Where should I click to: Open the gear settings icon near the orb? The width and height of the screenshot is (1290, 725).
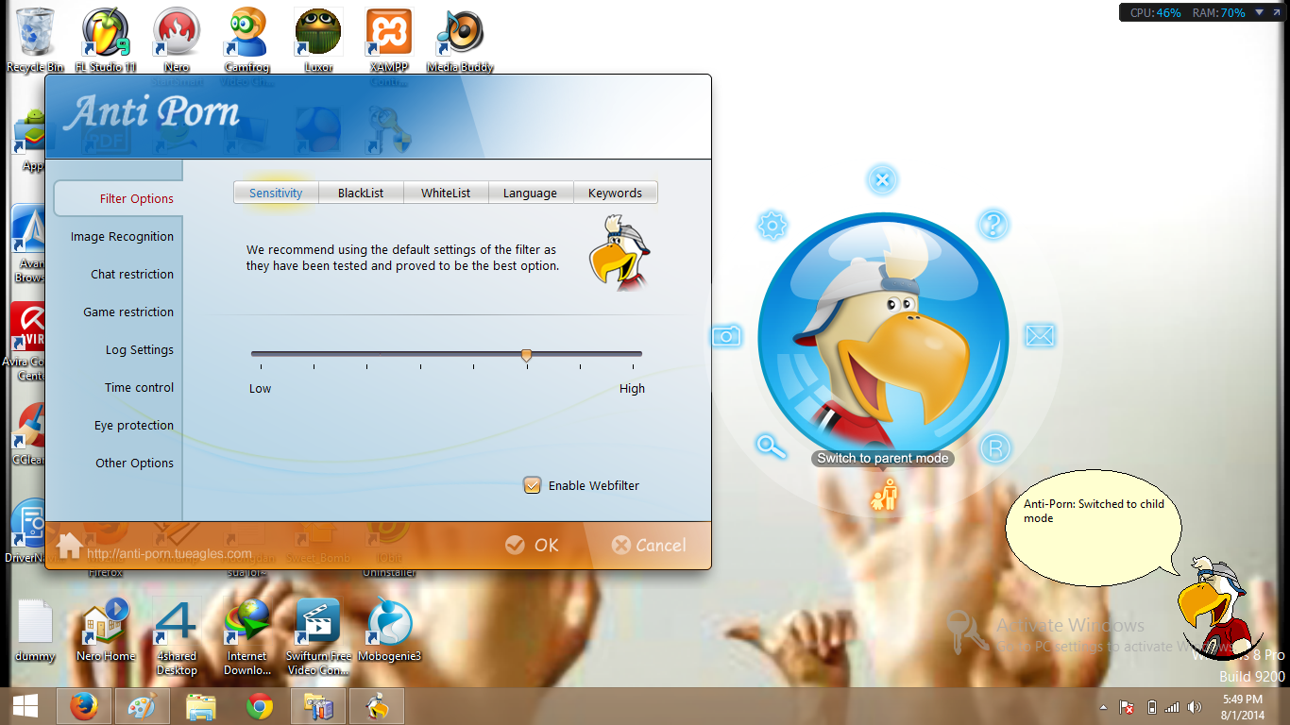[772, 225]
